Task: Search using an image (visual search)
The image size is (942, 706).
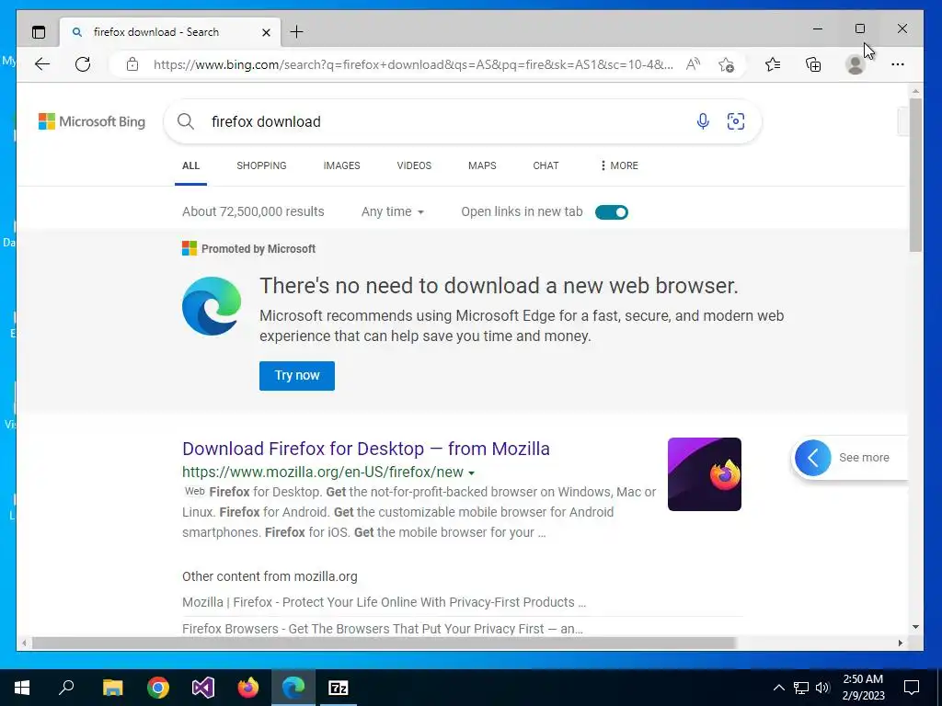Action: 736,122
